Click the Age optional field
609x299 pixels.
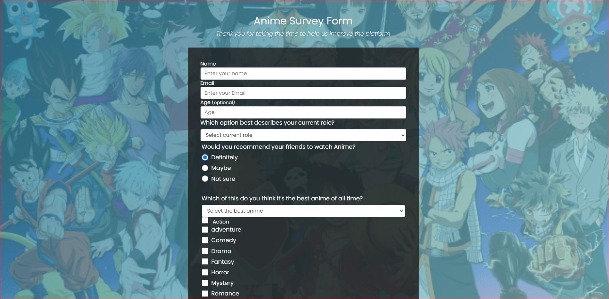click(x=303, y=112)
